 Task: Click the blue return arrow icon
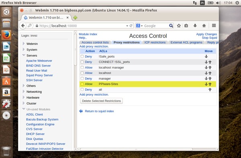pyautogui.click(x=81, y=111)
